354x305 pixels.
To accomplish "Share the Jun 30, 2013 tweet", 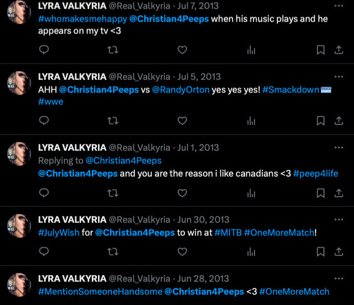I will [338, 252].
